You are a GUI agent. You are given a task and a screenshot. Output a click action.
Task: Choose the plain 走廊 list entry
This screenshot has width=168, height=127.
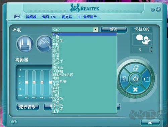tap(85, 78)
